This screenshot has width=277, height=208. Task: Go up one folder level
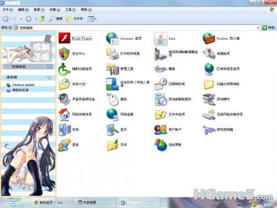coord(42,19)
